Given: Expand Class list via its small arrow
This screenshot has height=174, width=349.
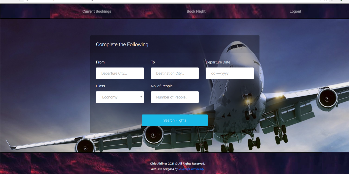Looking at the screenshot, I should pyautogui.click(x=141, y=97).
